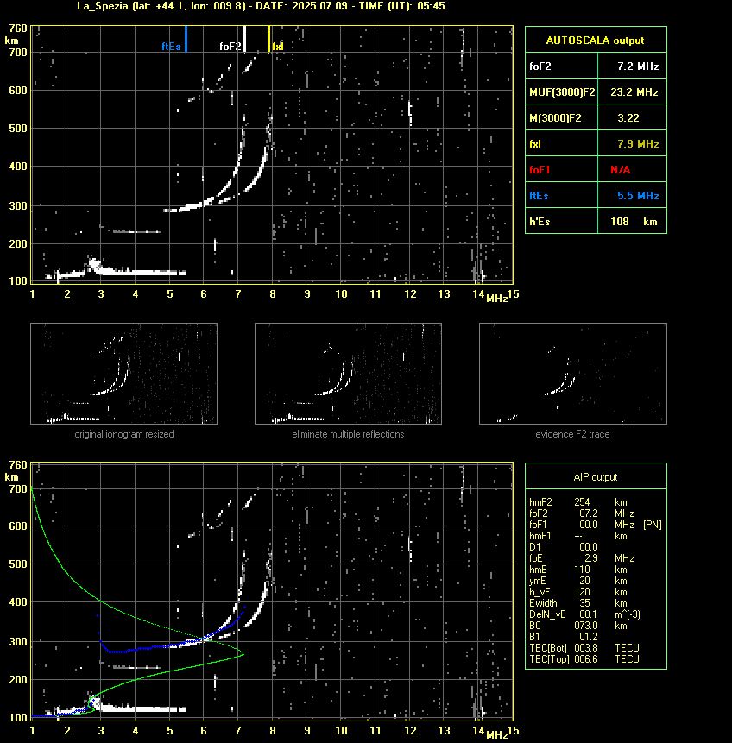Screen dimensions: 732x743
Task: Click the hmE value '110'
Action: pos(582,570)
